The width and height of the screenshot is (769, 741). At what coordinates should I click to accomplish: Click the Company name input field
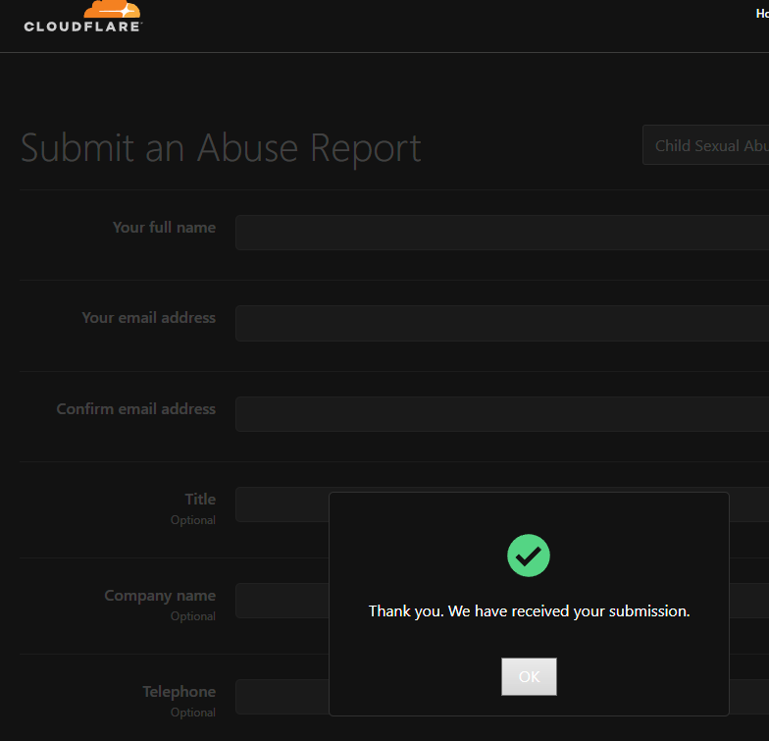coord(282,601)
